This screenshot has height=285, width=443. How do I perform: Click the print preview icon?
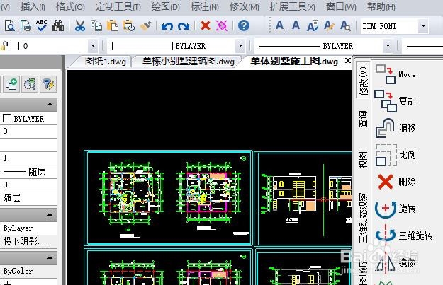tap(9, 26)
